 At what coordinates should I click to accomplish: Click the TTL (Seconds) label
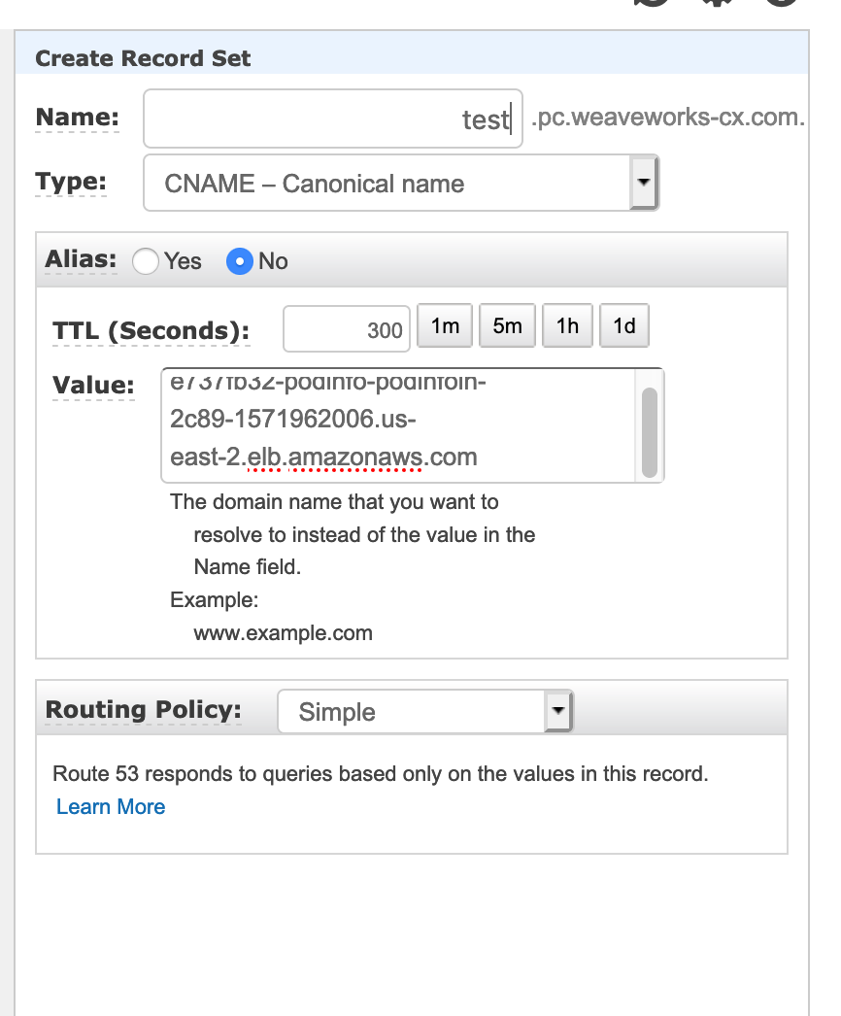click(x=151, y=331)
